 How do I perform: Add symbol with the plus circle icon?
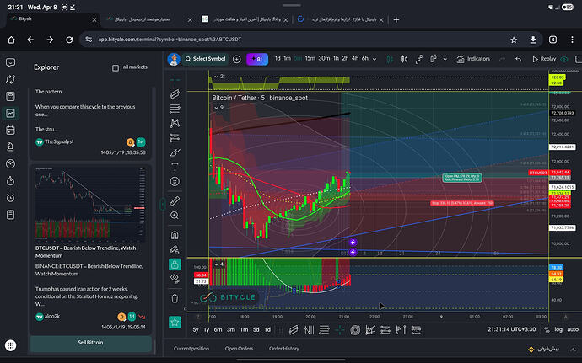pyautogui.click(x=237, y=59)
